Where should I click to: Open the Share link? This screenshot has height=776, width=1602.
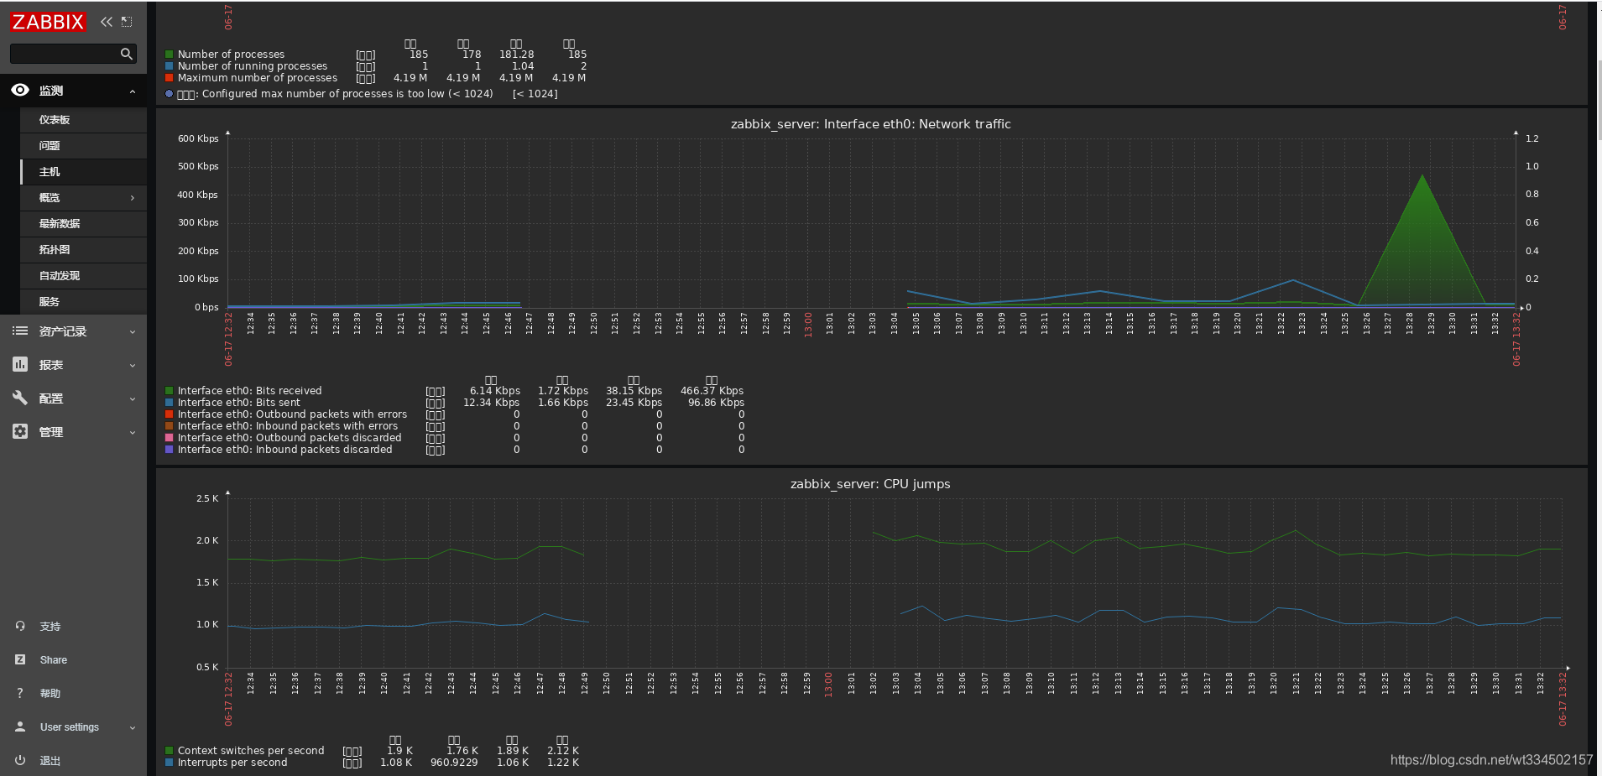click(x=54, y=660)
